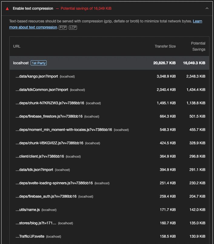Select the localhost group row

point(109,63)
